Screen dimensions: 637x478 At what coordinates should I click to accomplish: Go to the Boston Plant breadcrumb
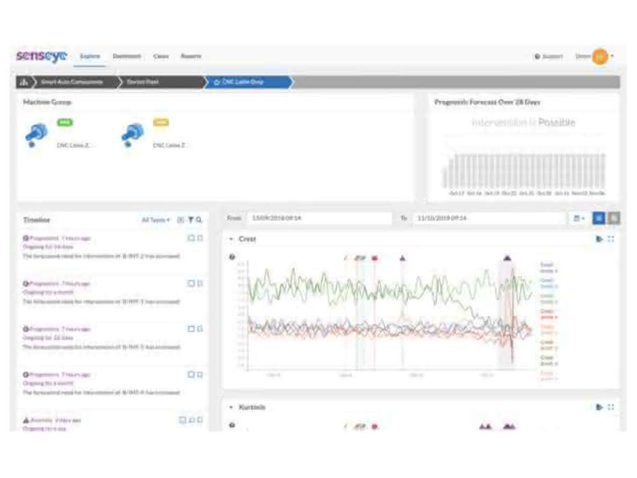click(x=142, y=82)
